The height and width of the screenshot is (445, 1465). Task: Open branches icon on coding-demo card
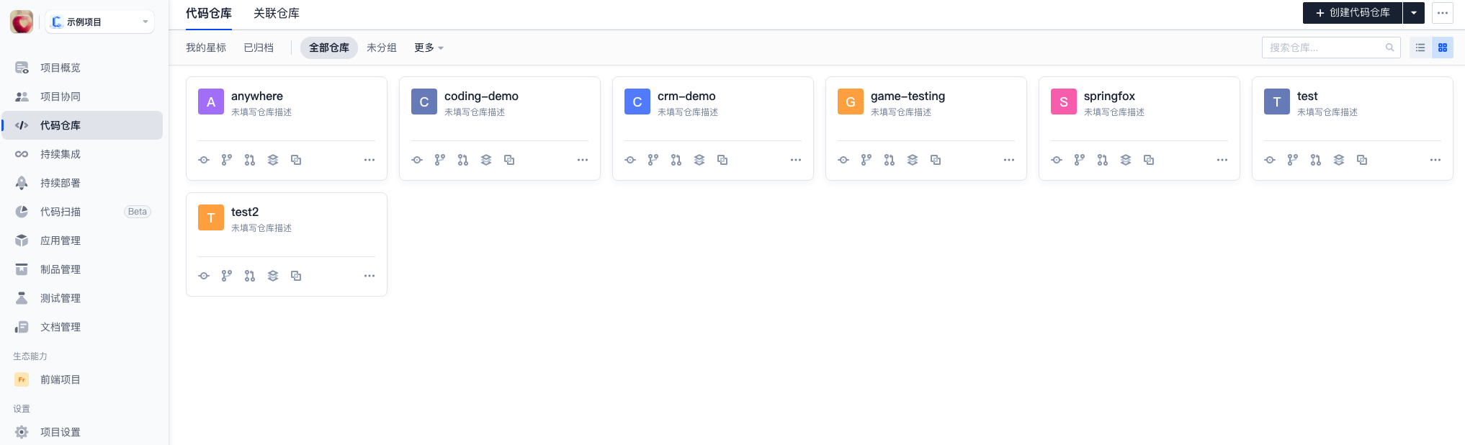tap(440, 160)
